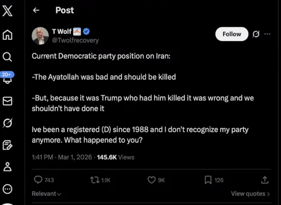
Task: Open the Profile person icon
Action: tap(8, 167)
